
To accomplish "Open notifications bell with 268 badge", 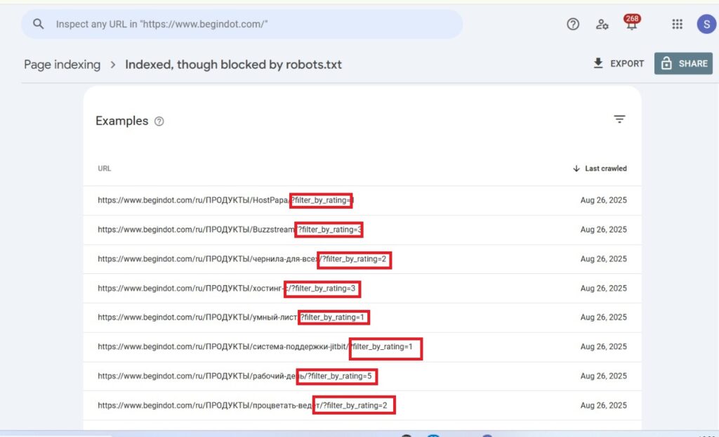I will 633,25.
